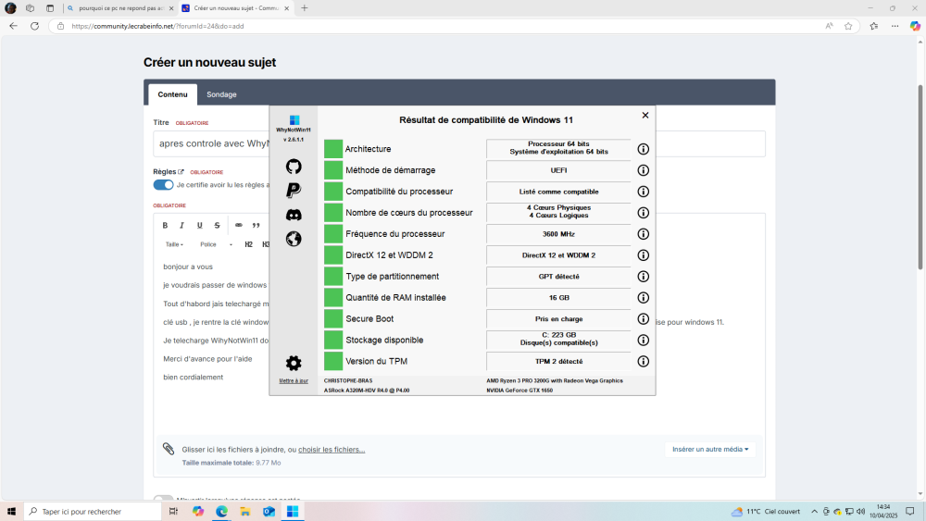Show info for Version du TPM
The height and width of the screenshot is (521, 926).
pos(644,361)
